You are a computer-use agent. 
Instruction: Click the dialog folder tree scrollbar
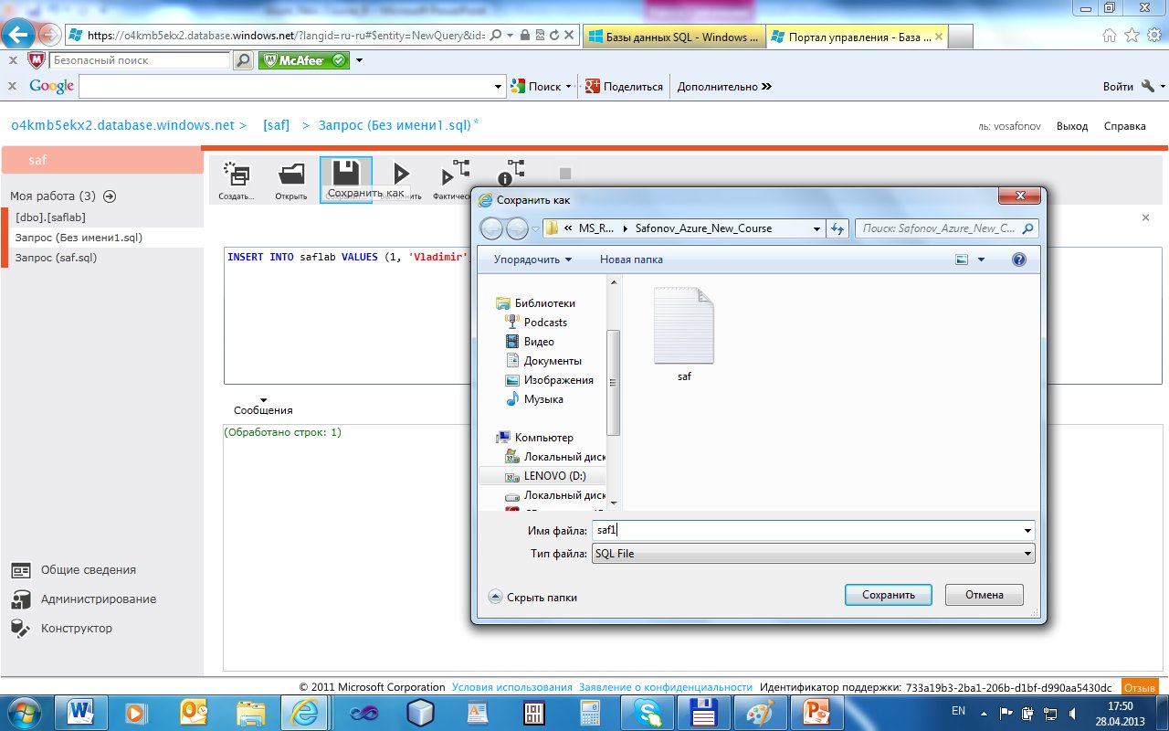pos(614,382)
